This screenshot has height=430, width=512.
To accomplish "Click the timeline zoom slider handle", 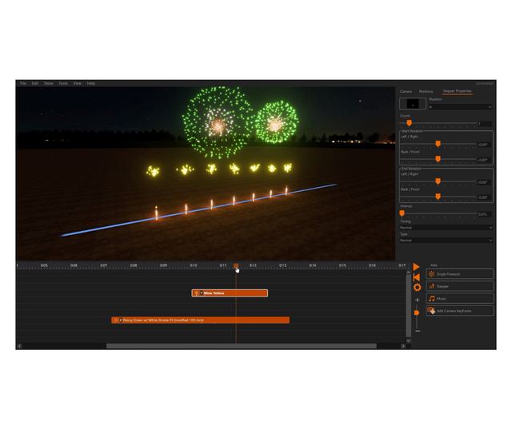I will (x=417, y=313).
